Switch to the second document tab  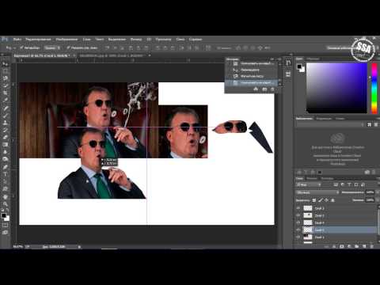coord(112,55)
